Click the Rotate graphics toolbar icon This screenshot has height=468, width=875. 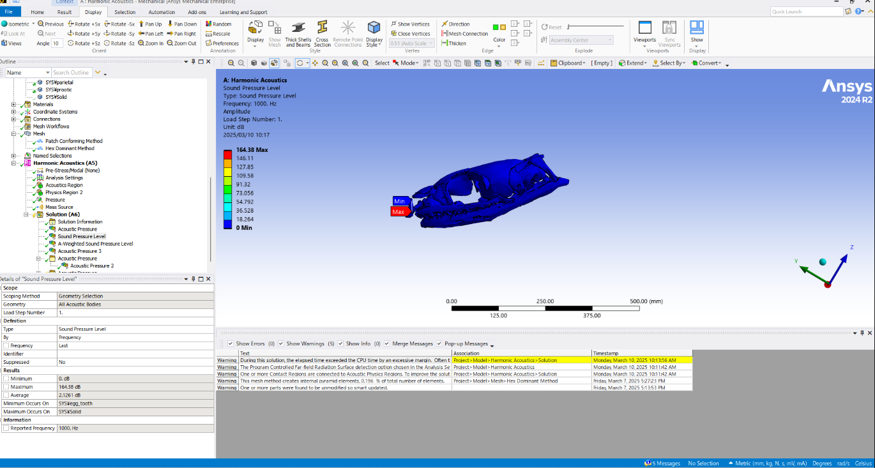click(300, 63)
